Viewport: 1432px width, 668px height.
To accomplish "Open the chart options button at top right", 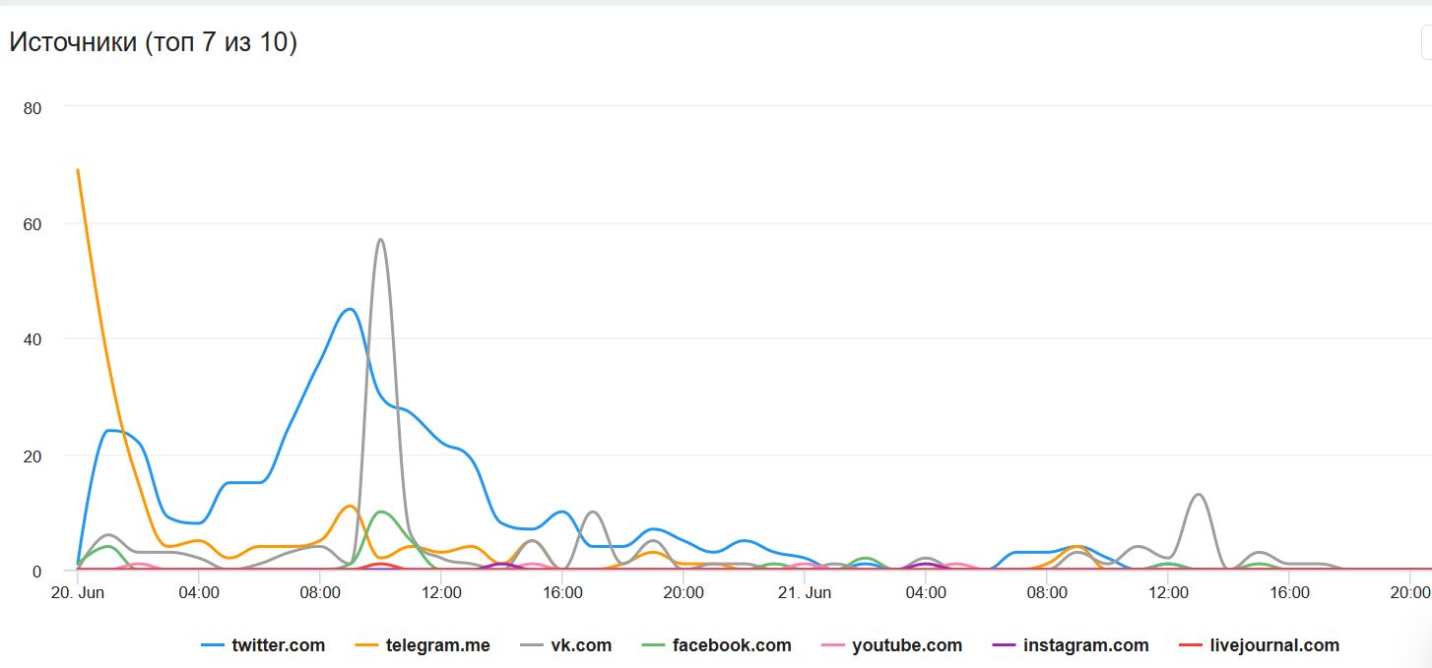I will coord(1425,43).
